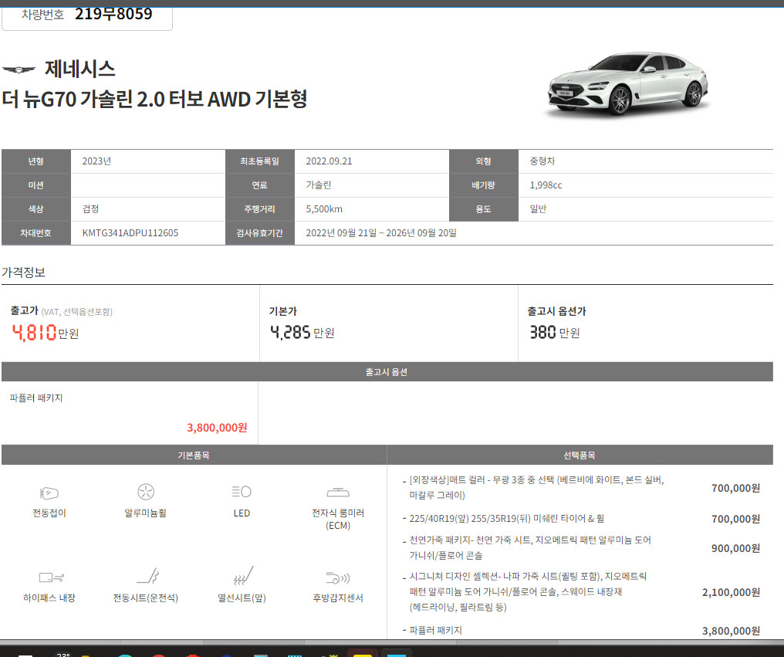Click the 배기량 value 1,998cc
Viewport: 784px width, 657px height.
(x=546, y=185)
